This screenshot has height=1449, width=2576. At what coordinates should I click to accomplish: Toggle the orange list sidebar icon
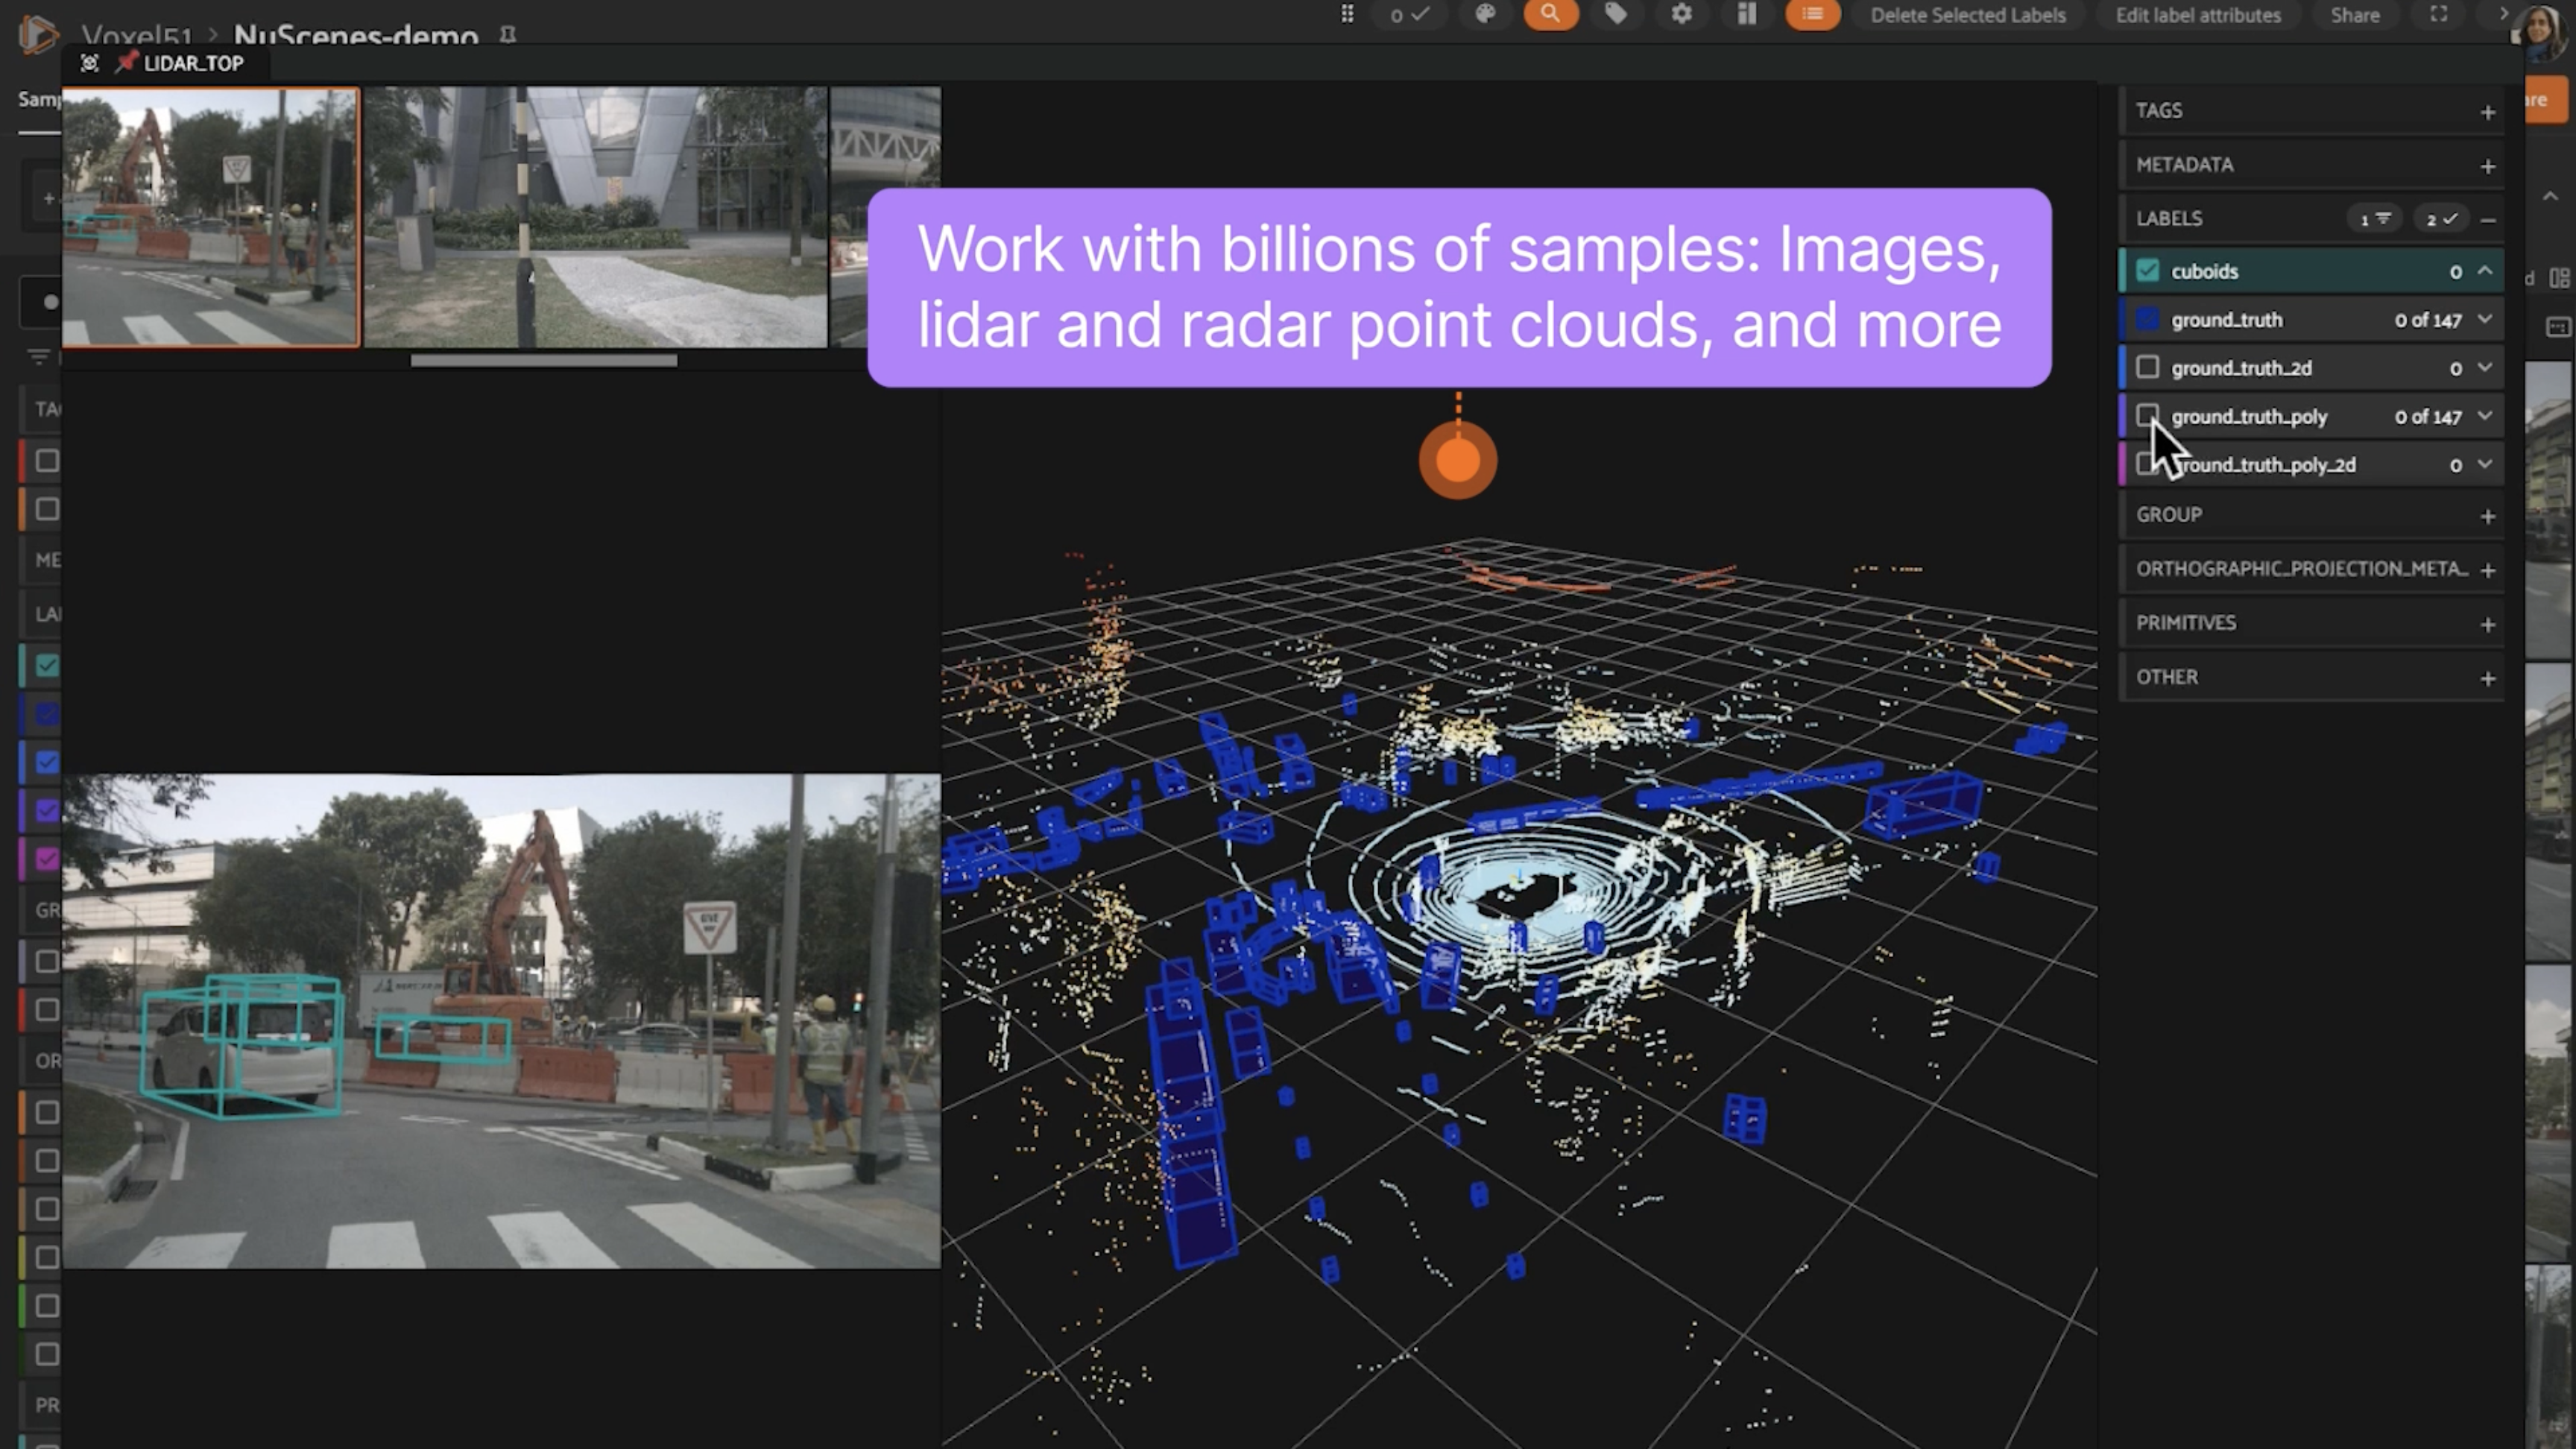click(1812, 14)
